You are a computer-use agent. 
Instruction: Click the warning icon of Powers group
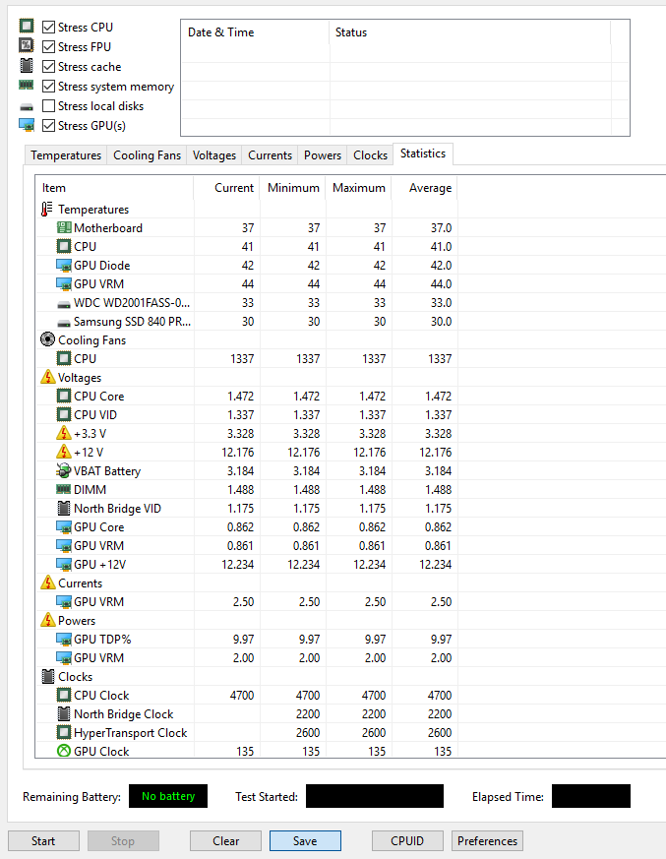coord(47,620)
